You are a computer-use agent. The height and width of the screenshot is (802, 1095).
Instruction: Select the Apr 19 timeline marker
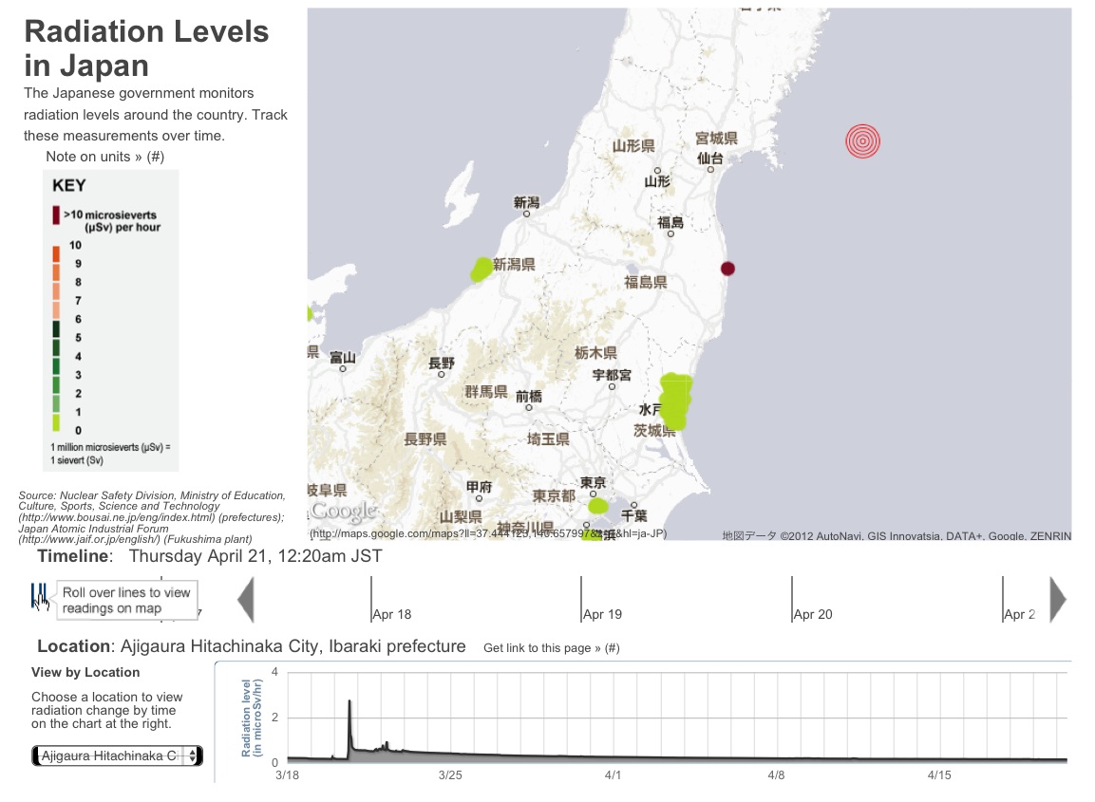coord(602,614)
